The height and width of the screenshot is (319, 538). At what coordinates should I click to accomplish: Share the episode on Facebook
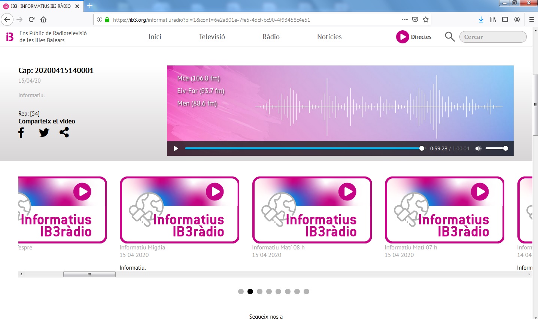coord(21,132)
